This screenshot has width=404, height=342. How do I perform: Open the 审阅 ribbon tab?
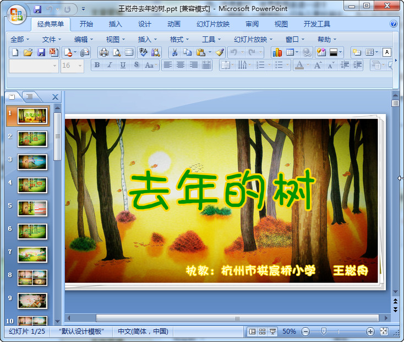click(x=252, y=24)
